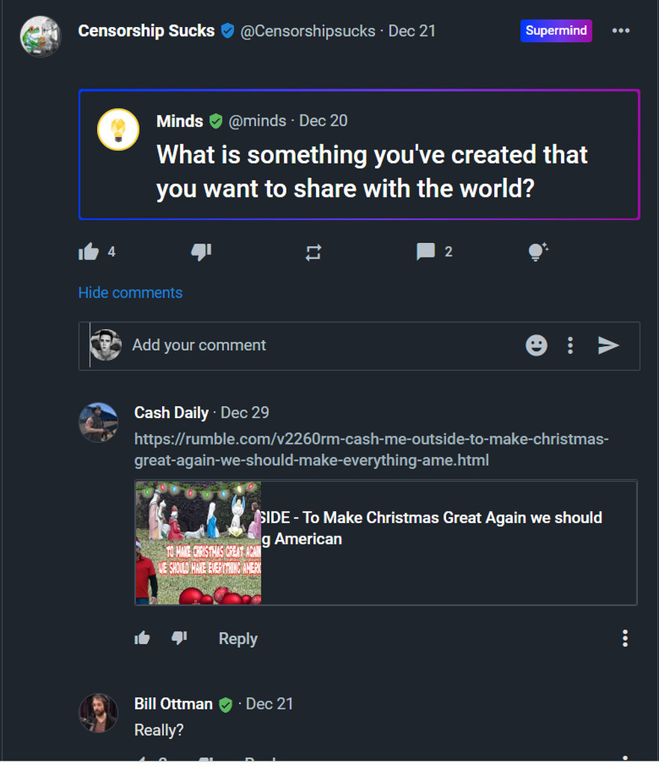659x766 pixels.
Task: Send the comment with arrow icon
Action: coord(608,345)
